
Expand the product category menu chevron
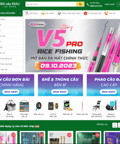pos(20,13)
